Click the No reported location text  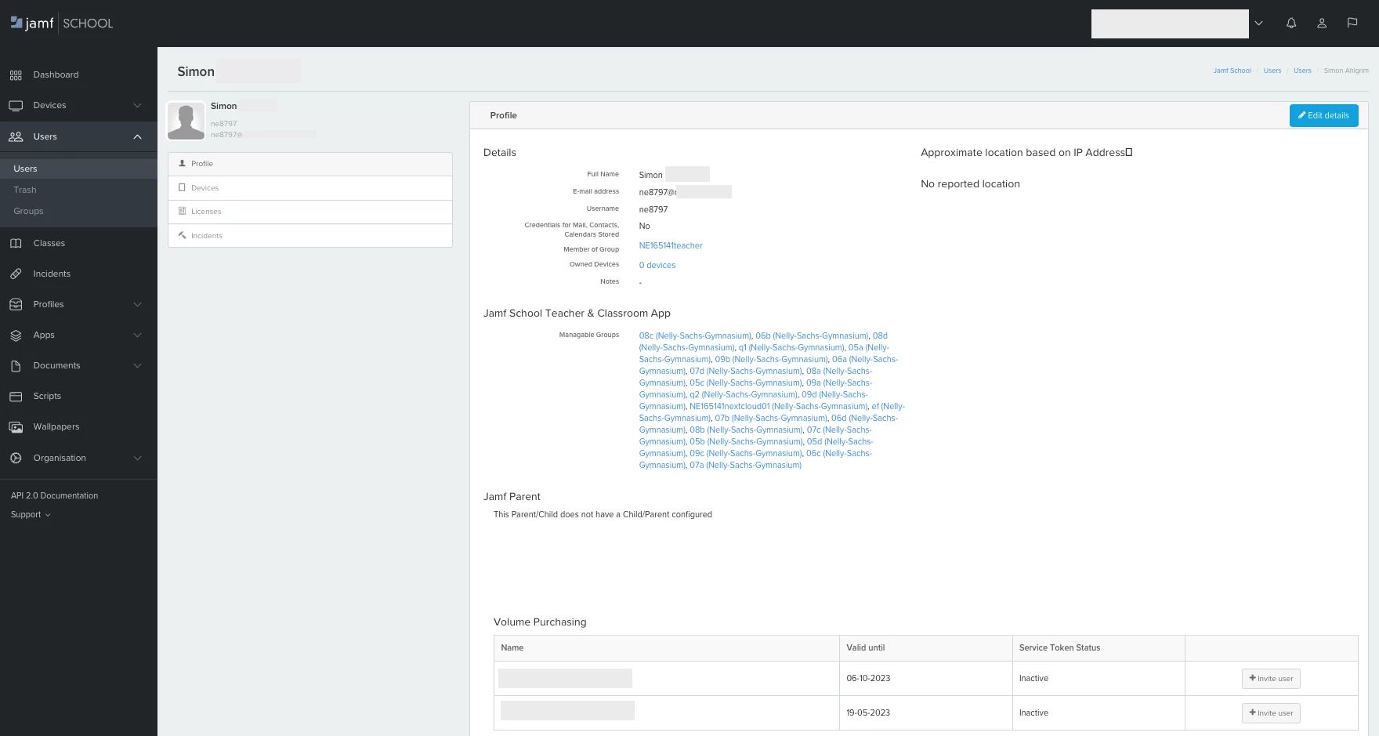pyautogui.click(x=970, y=184)
